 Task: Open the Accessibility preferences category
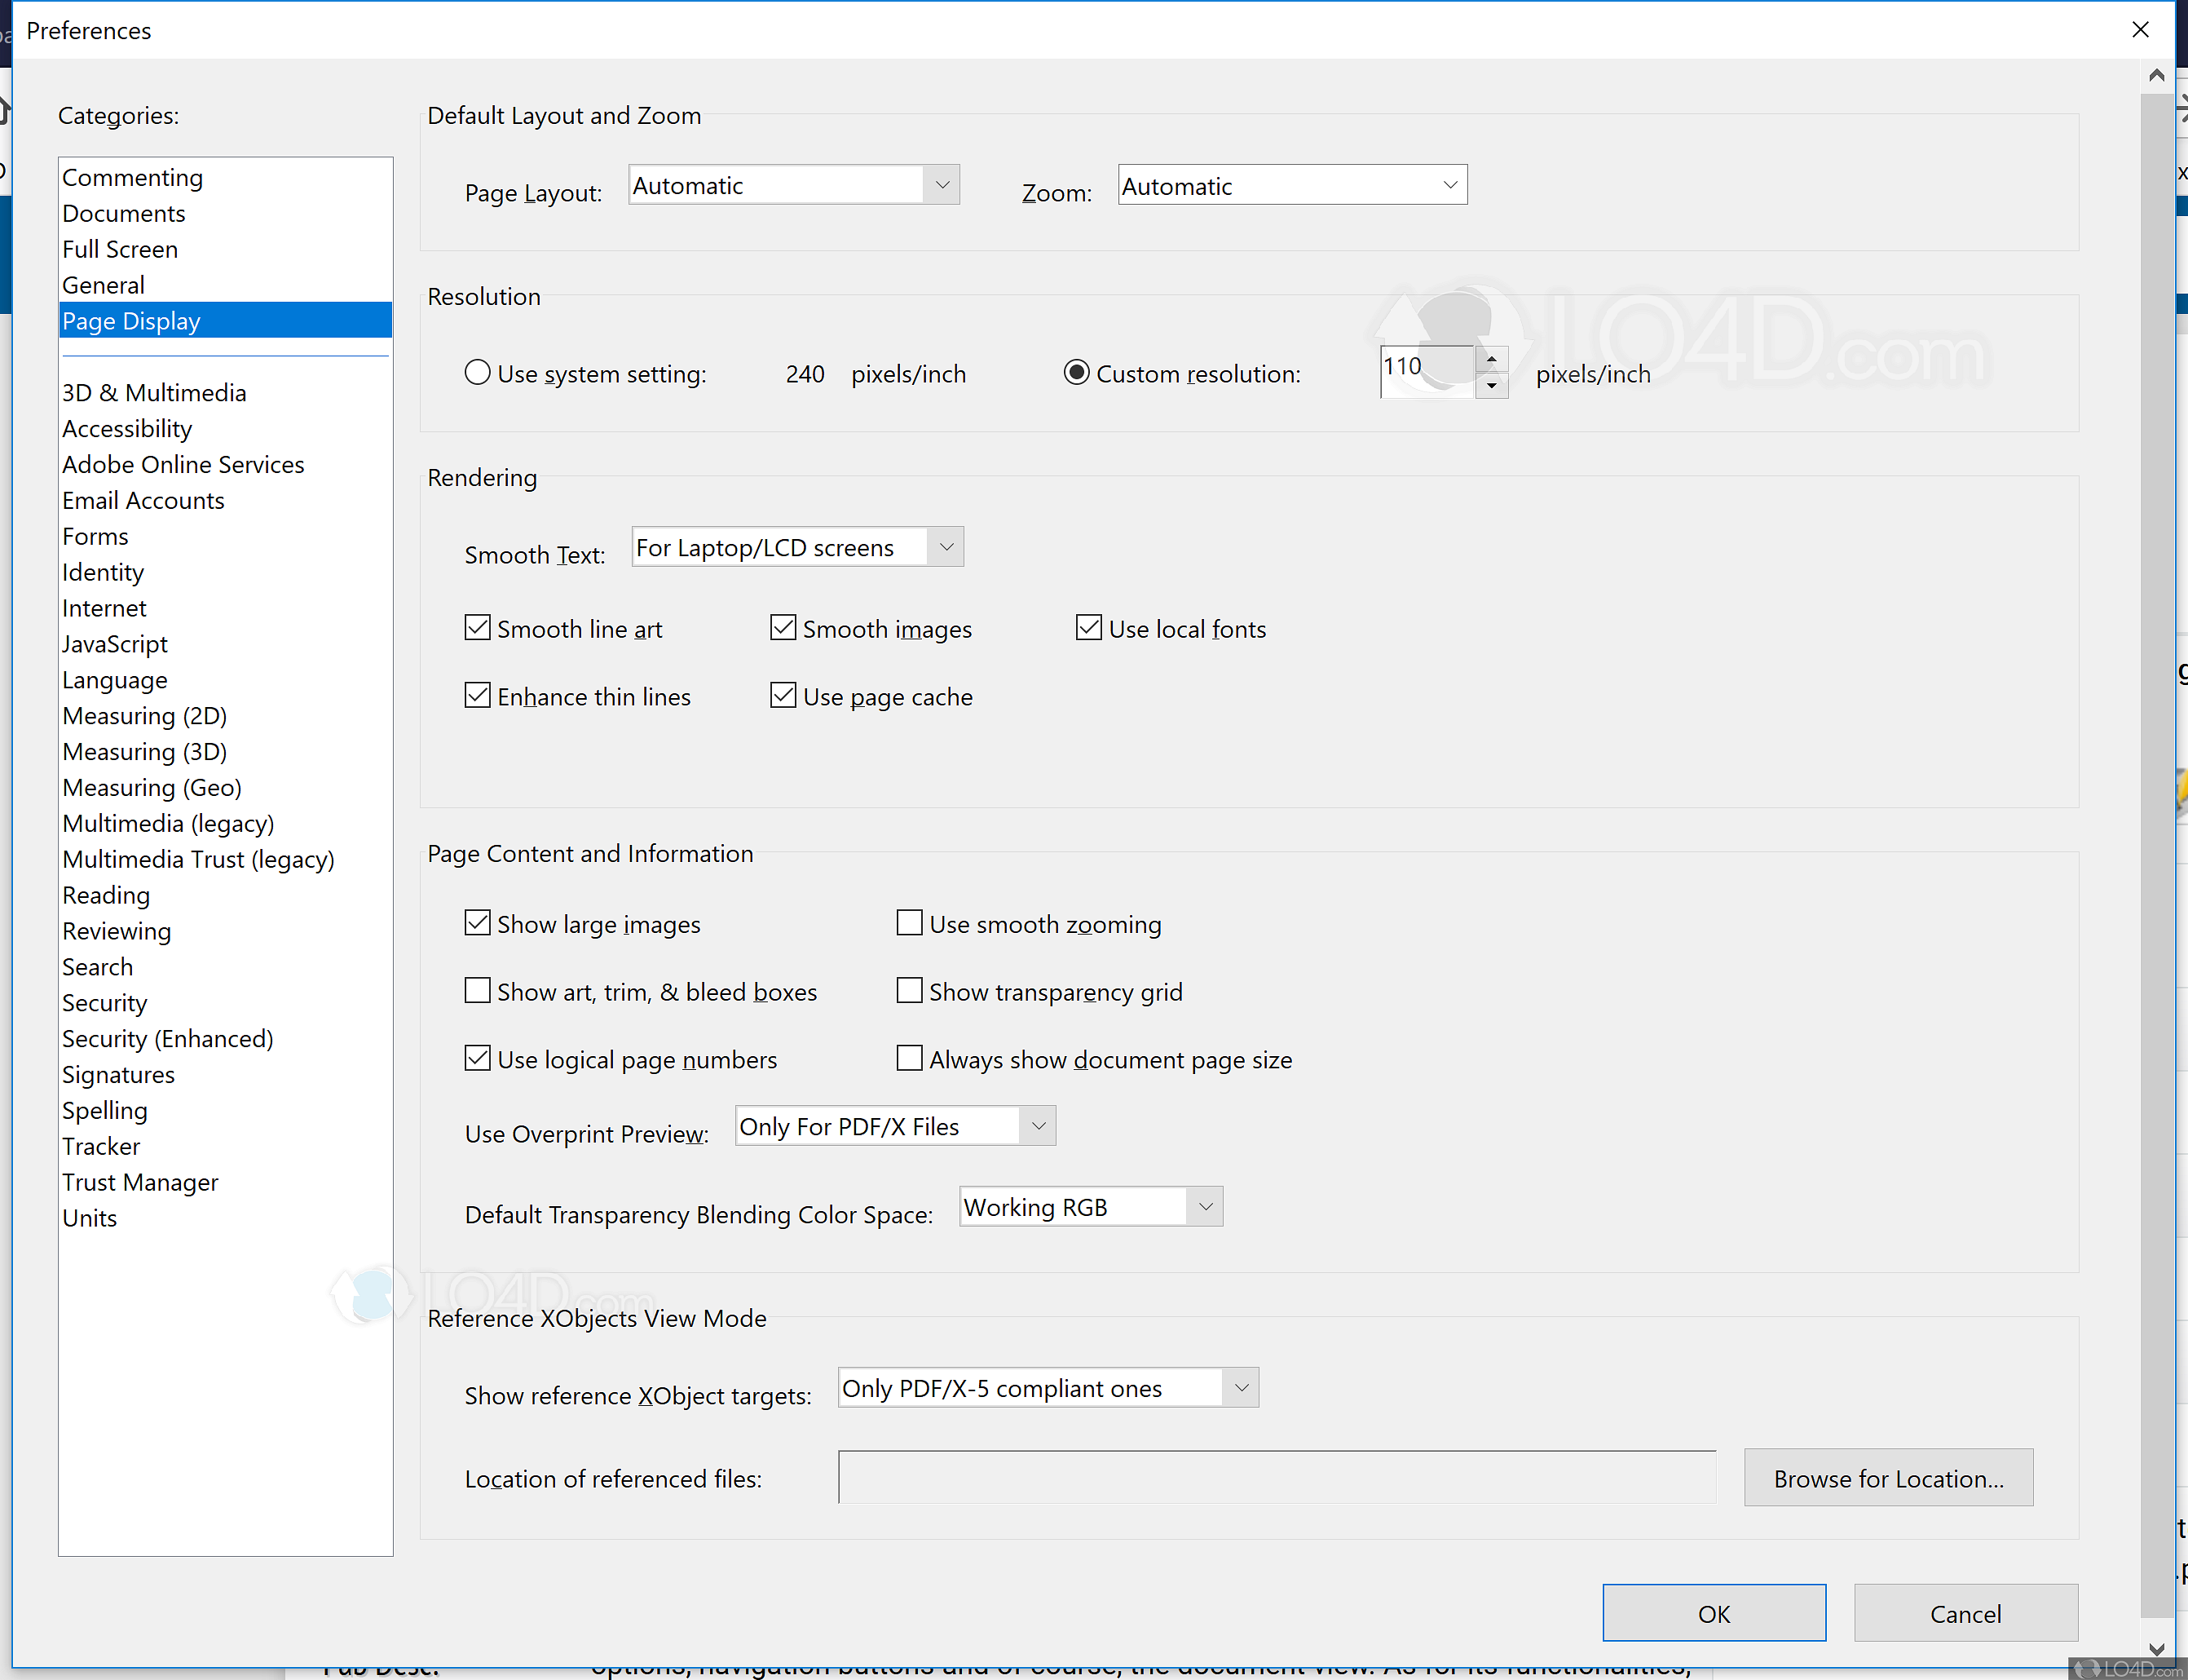(x=127, y=428)
